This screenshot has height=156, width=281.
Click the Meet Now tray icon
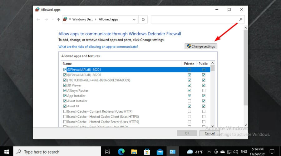216,152
